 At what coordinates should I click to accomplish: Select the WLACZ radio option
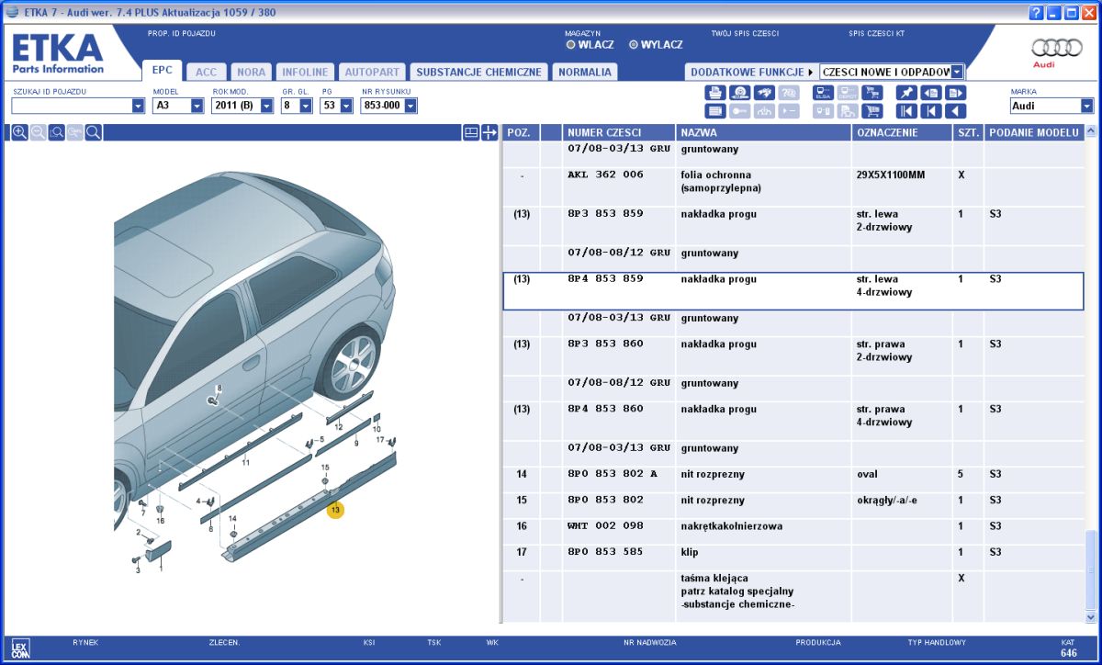tap(570, 44)
